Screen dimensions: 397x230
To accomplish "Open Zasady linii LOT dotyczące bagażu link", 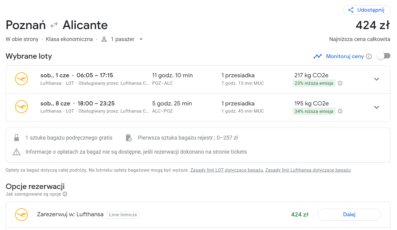I will 227,170.
